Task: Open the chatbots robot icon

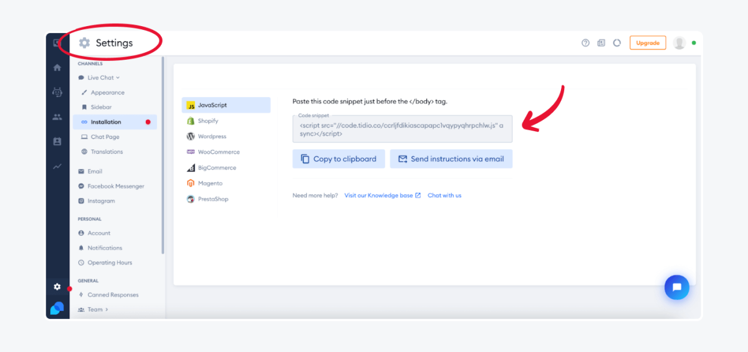Action: [57, 92]
